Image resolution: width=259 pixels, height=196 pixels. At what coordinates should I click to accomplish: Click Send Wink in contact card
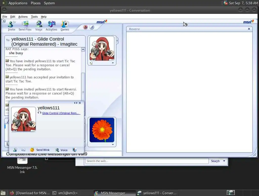[40, 150]
